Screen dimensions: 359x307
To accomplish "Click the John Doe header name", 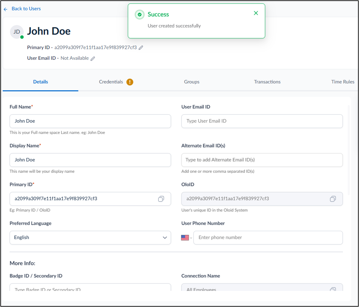I will click(x=49, y=31).
